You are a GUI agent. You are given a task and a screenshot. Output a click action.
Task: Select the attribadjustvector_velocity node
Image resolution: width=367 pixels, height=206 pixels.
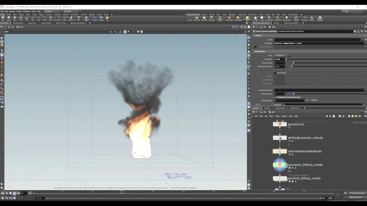tap(280, 138)
